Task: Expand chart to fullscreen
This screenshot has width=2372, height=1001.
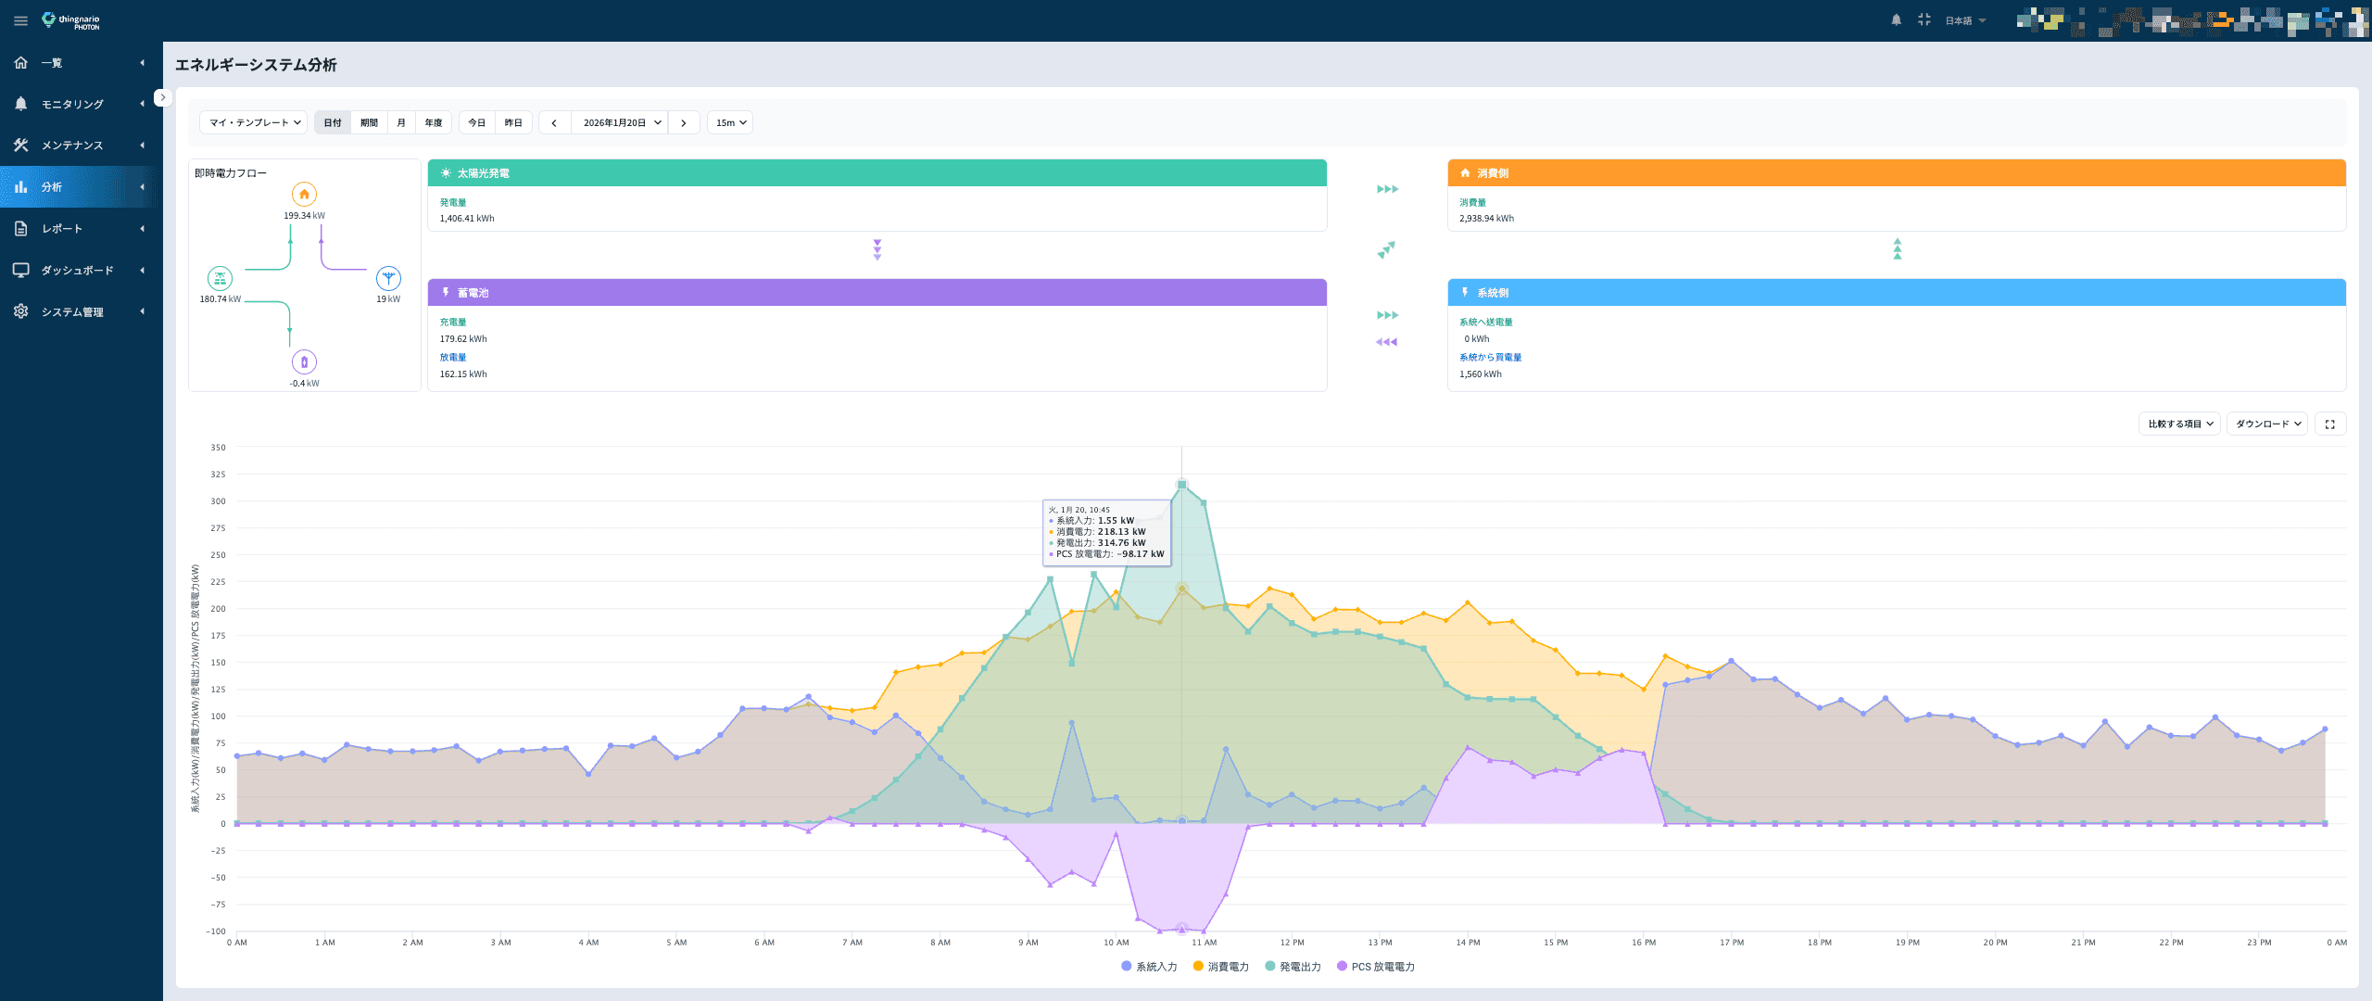Action: [2329, 424]
